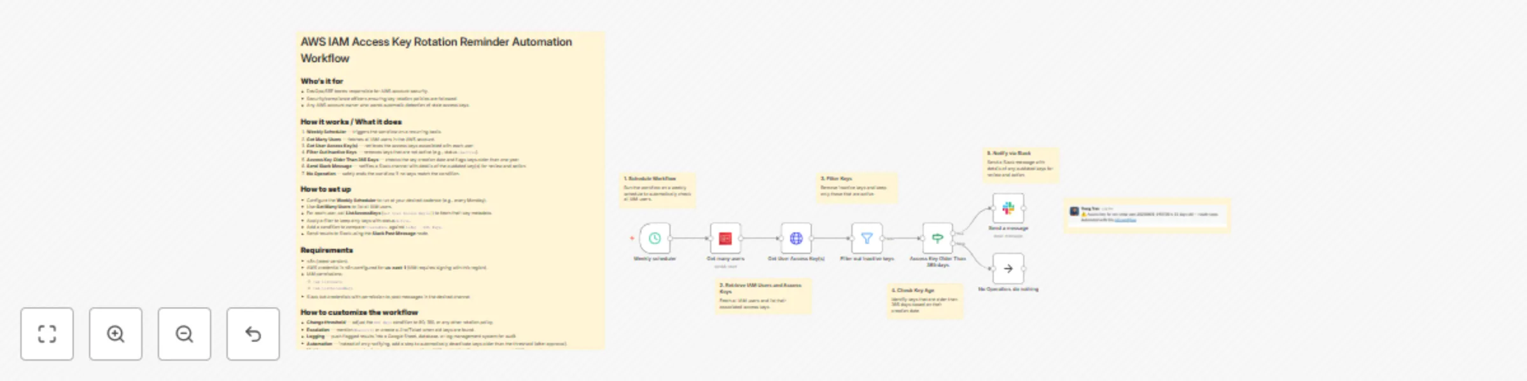Click the link in Slack message preview
The height and width of the screenshot is (381, 1527).
(1126, 220)
